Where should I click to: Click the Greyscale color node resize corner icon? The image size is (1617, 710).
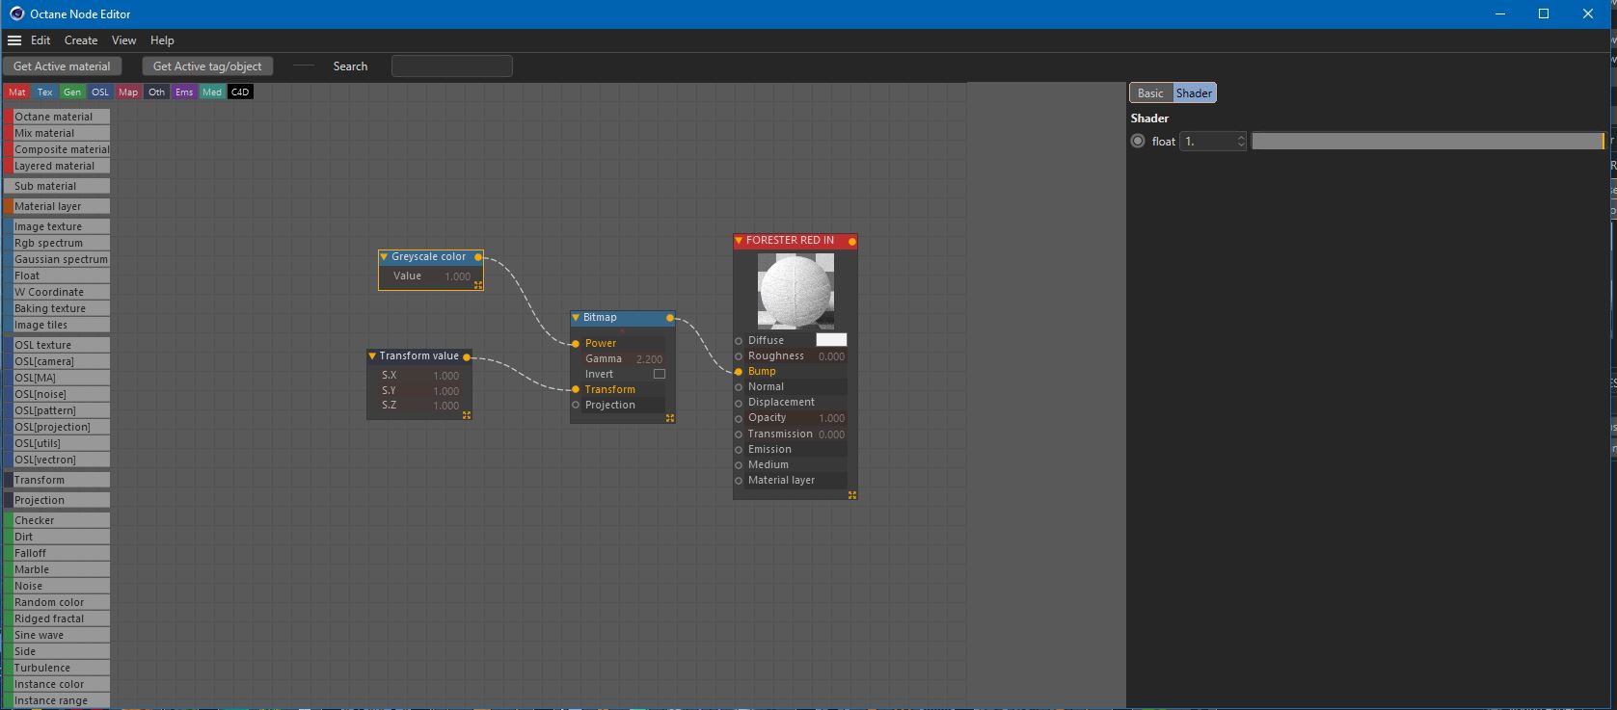[x=478, y=285]
